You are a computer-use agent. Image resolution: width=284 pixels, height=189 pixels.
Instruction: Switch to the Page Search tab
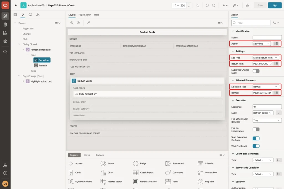tap(85, 15)
